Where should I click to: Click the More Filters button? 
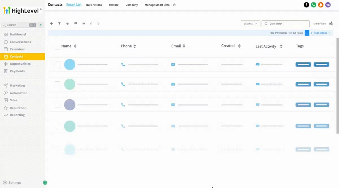coord(320,24)
